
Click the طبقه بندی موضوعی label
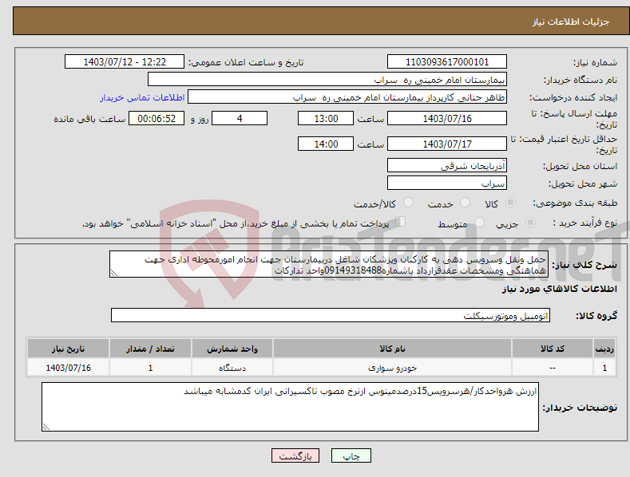click(x=575, y=203)
